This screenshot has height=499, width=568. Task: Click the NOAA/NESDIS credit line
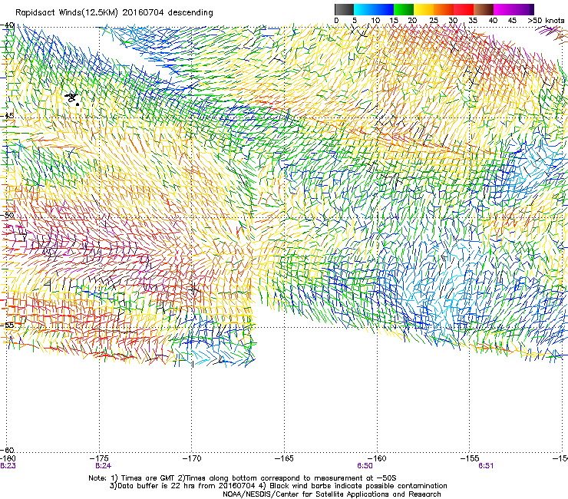pos(332,494)
